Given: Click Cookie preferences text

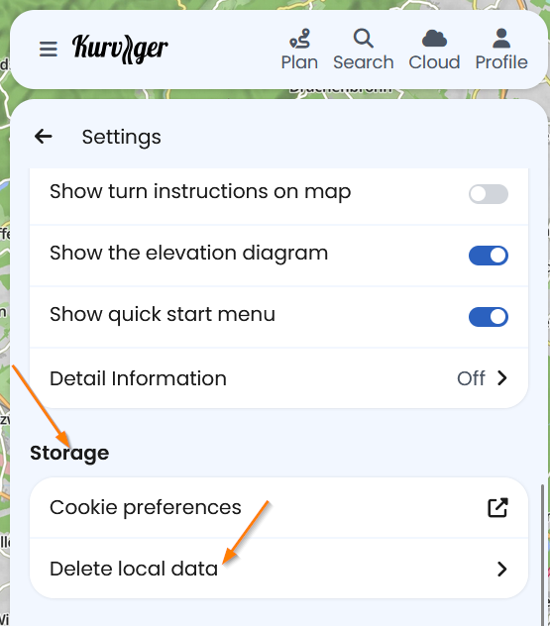Looking at the screenshot, I should click(146, 508).
